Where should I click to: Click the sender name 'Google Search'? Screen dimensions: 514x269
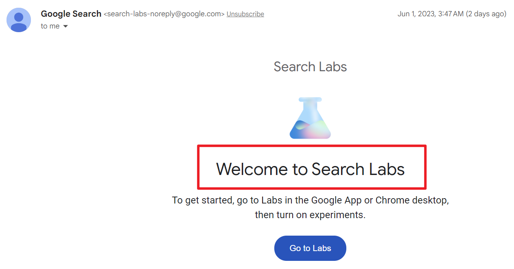coord(71,13)
